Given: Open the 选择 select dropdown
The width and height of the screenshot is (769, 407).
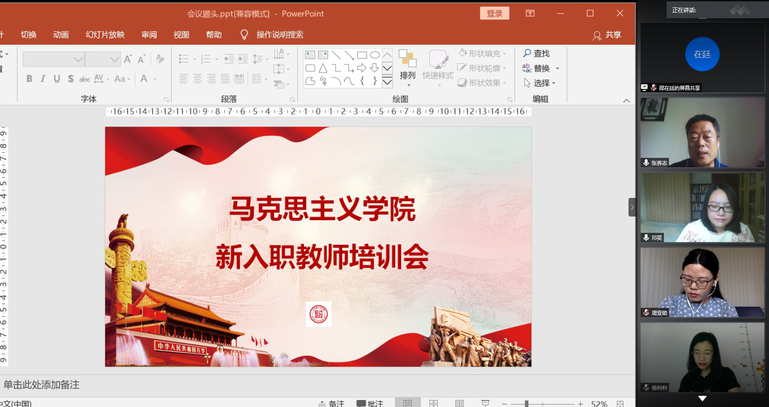Looking at the screenshot, I should point(540,83).
